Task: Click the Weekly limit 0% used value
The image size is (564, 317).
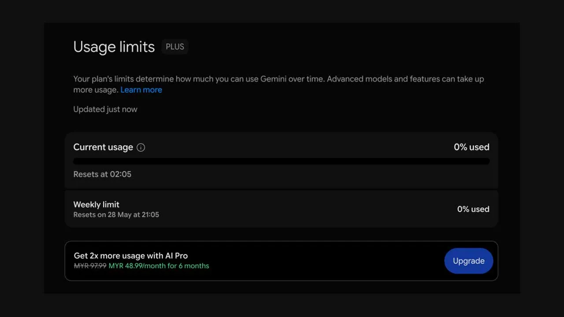Action: [473, 209]
